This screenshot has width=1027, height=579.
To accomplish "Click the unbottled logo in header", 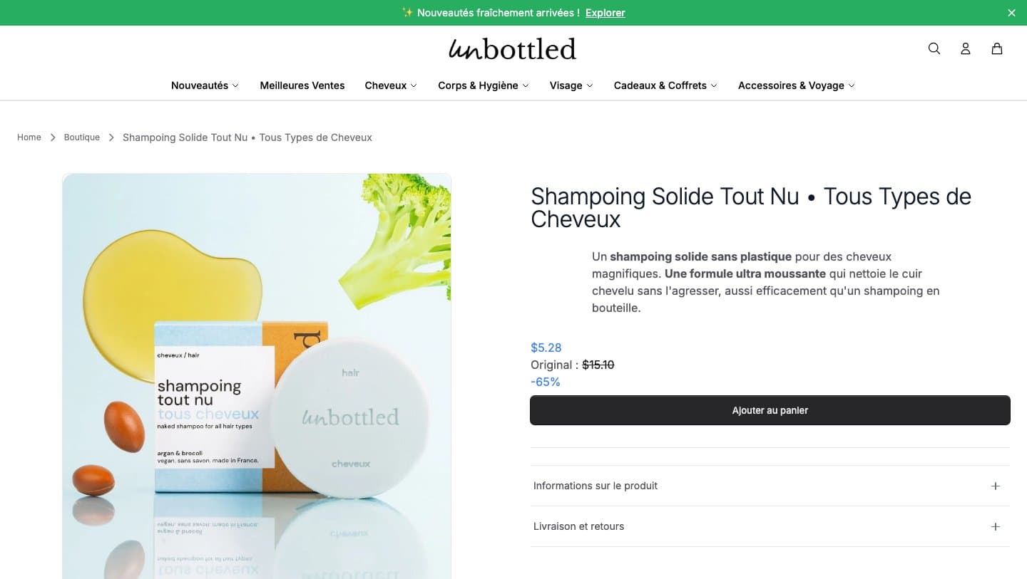I will point(512,48).
